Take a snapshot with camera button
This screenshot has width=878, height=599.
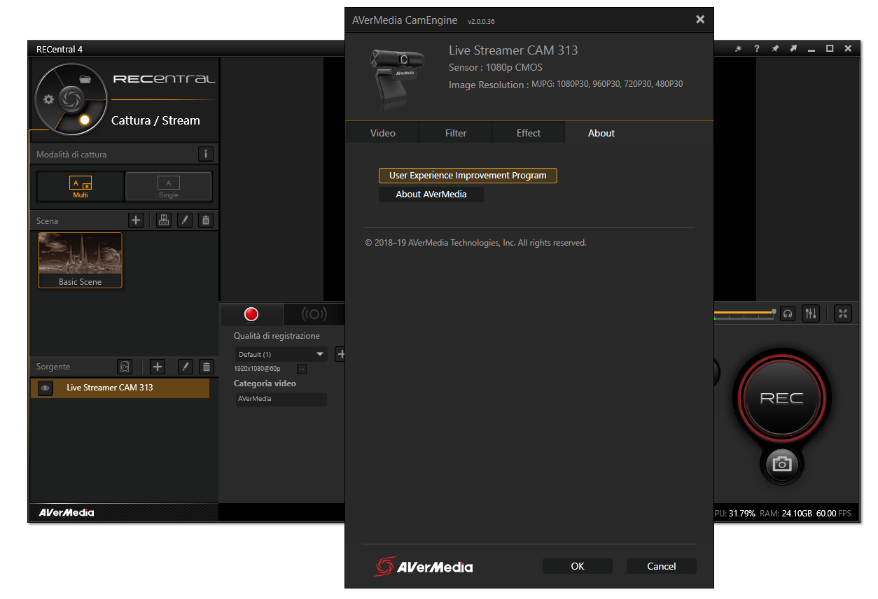pyautogui.click(x=782, y=464)
